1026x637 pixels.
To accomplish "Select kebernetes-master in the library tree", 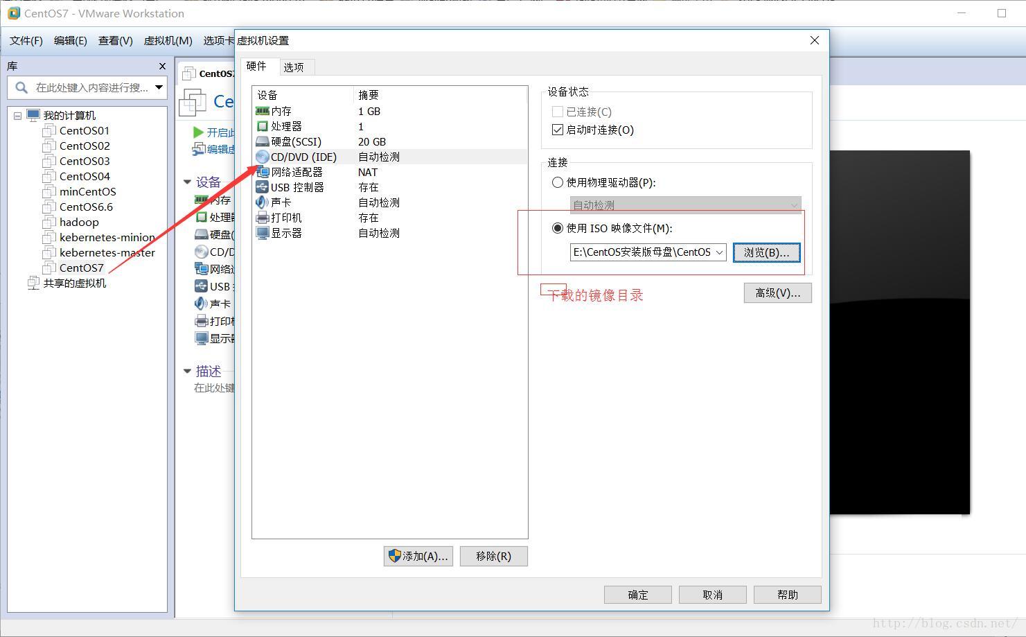I will [x=107, y=252].
